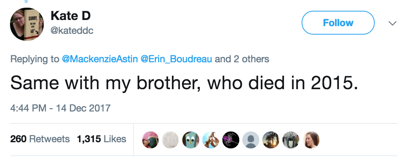Click the pink and teal liker avatar
The width and height of the screenshot is (407, 163).
150,140
